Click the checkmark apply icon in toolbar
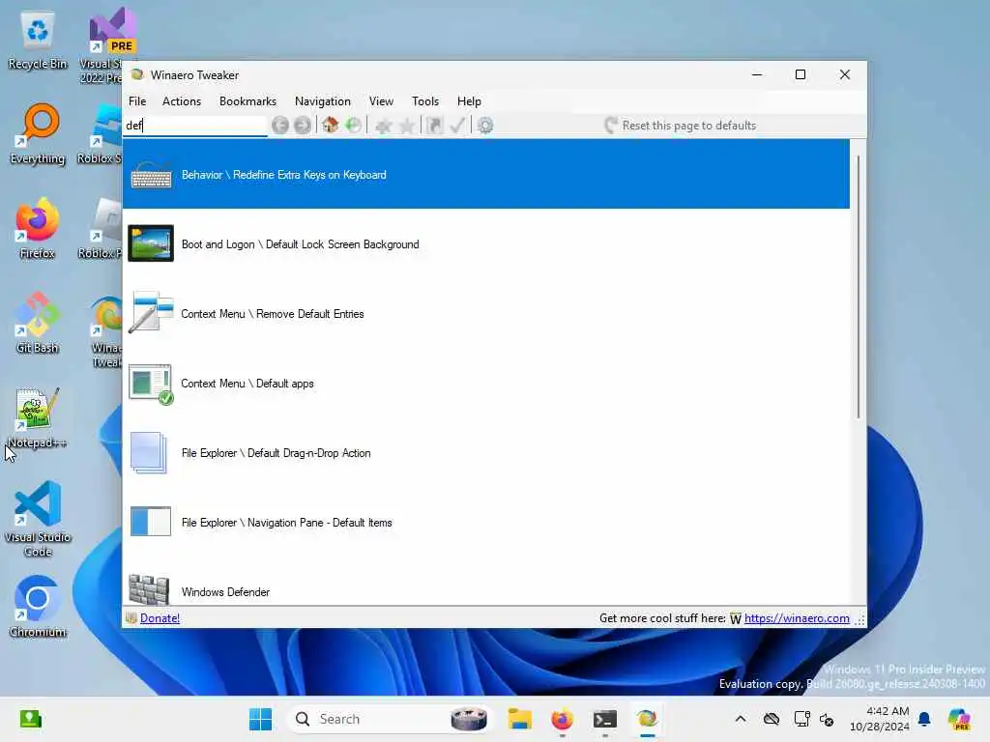This screenshot has height=742, width=990. pyautogui.click(x=457, y=126)
